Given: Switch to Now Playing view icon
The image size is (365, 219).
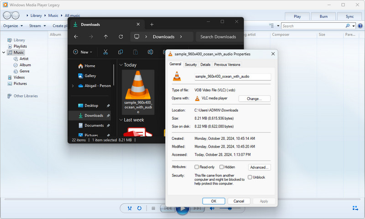Looking at the screenshot, I should tap(355, 208).
